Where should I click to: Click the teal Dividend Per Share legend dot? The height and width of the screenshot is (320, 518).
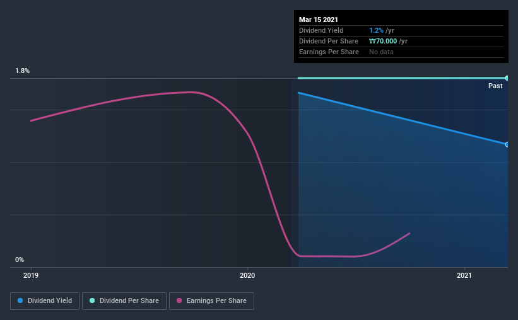(x=92, y=300)
